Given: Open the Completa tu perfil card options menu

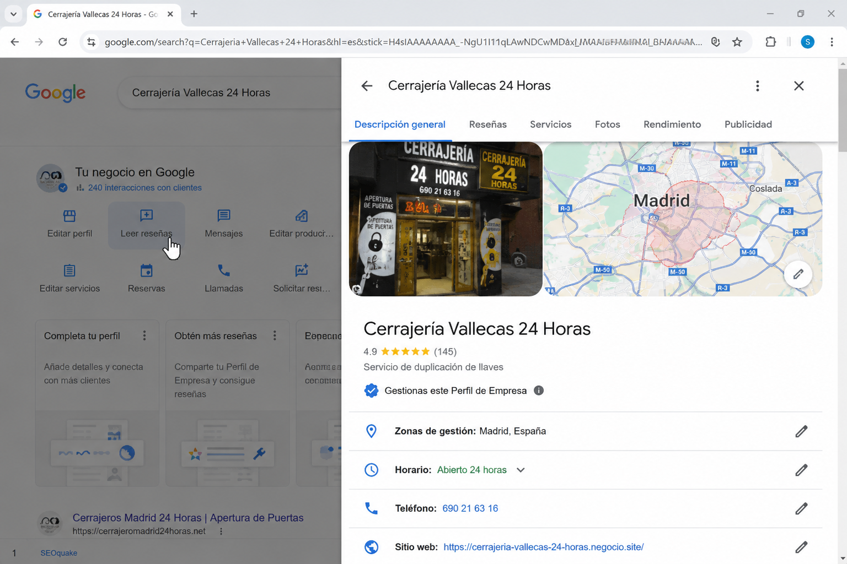Looking at the screenshot, I should tap(144, 335).
